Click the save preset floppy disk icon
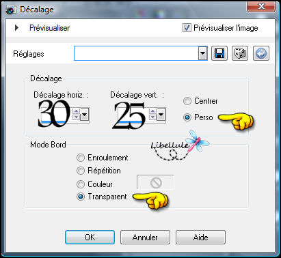Screen dimensions: 281x258 tap(219, 53)
